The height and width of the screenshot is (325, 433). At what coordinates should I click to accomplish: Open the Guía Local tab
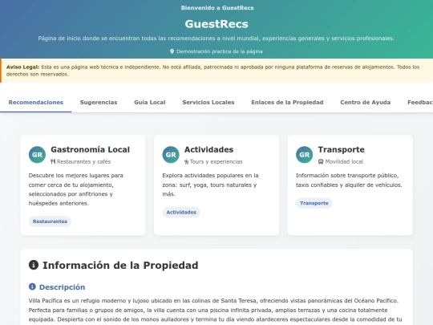[150, 102]
